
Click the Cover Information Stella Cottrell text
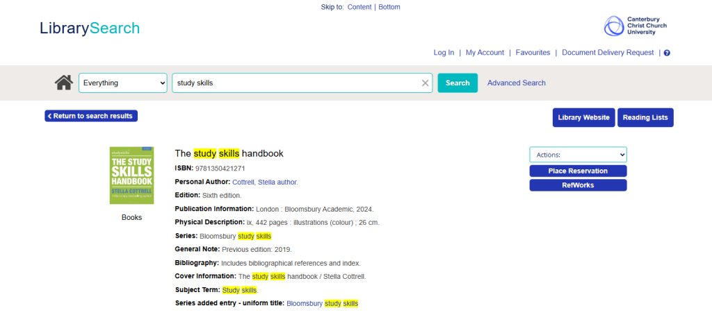[x=302, y=276]
